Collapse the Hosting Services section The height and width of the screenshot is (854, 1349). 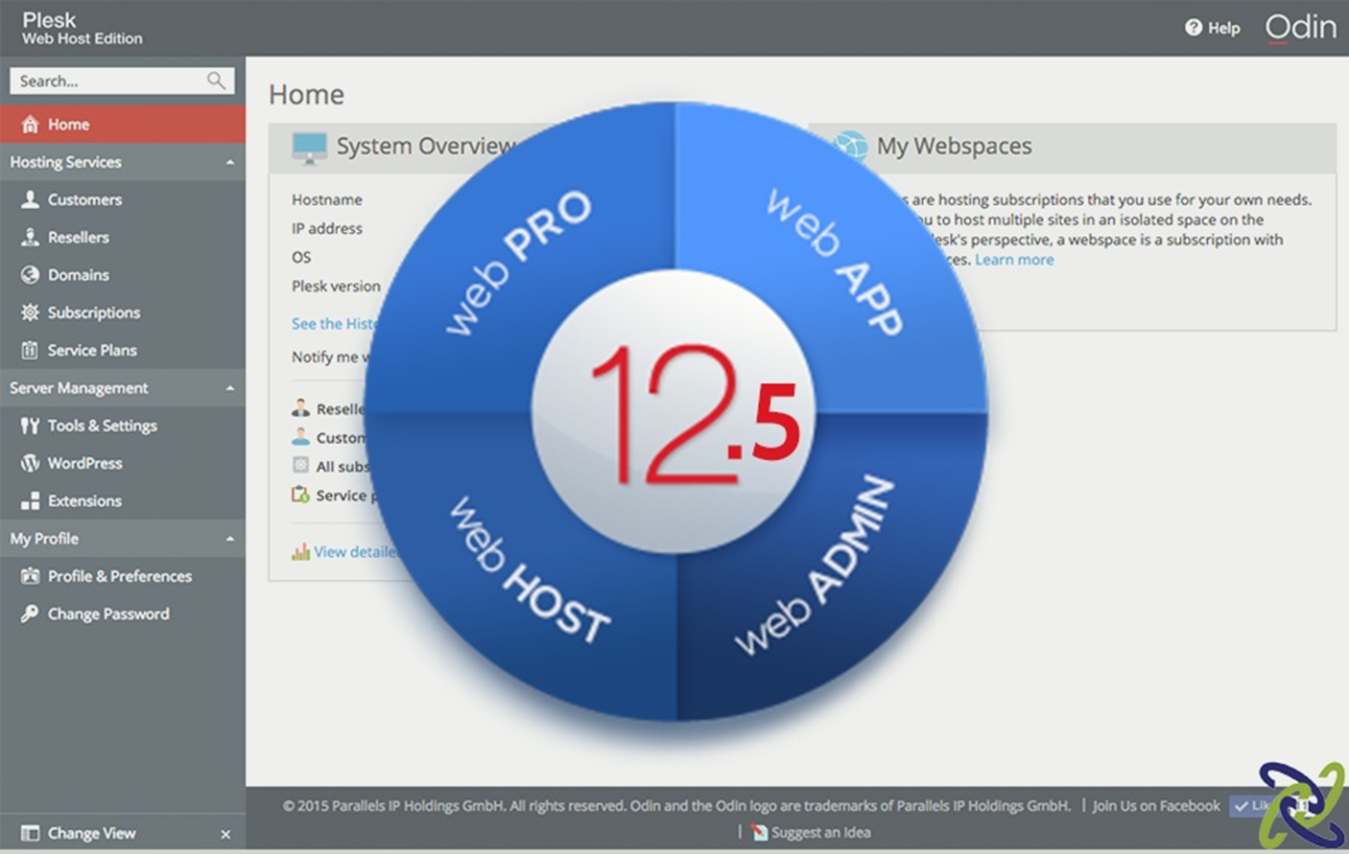pyautogui.click(x=229, y=162)
